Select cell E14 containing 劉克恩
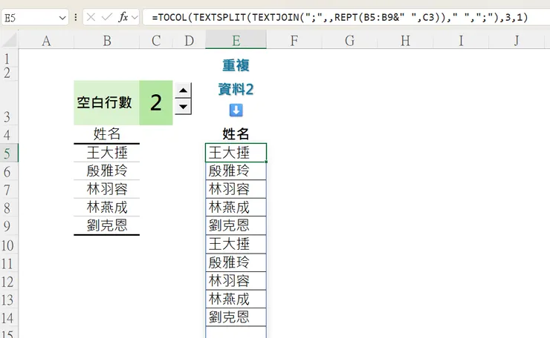Screen dimensions: 550x338 [x=236, y=317]
